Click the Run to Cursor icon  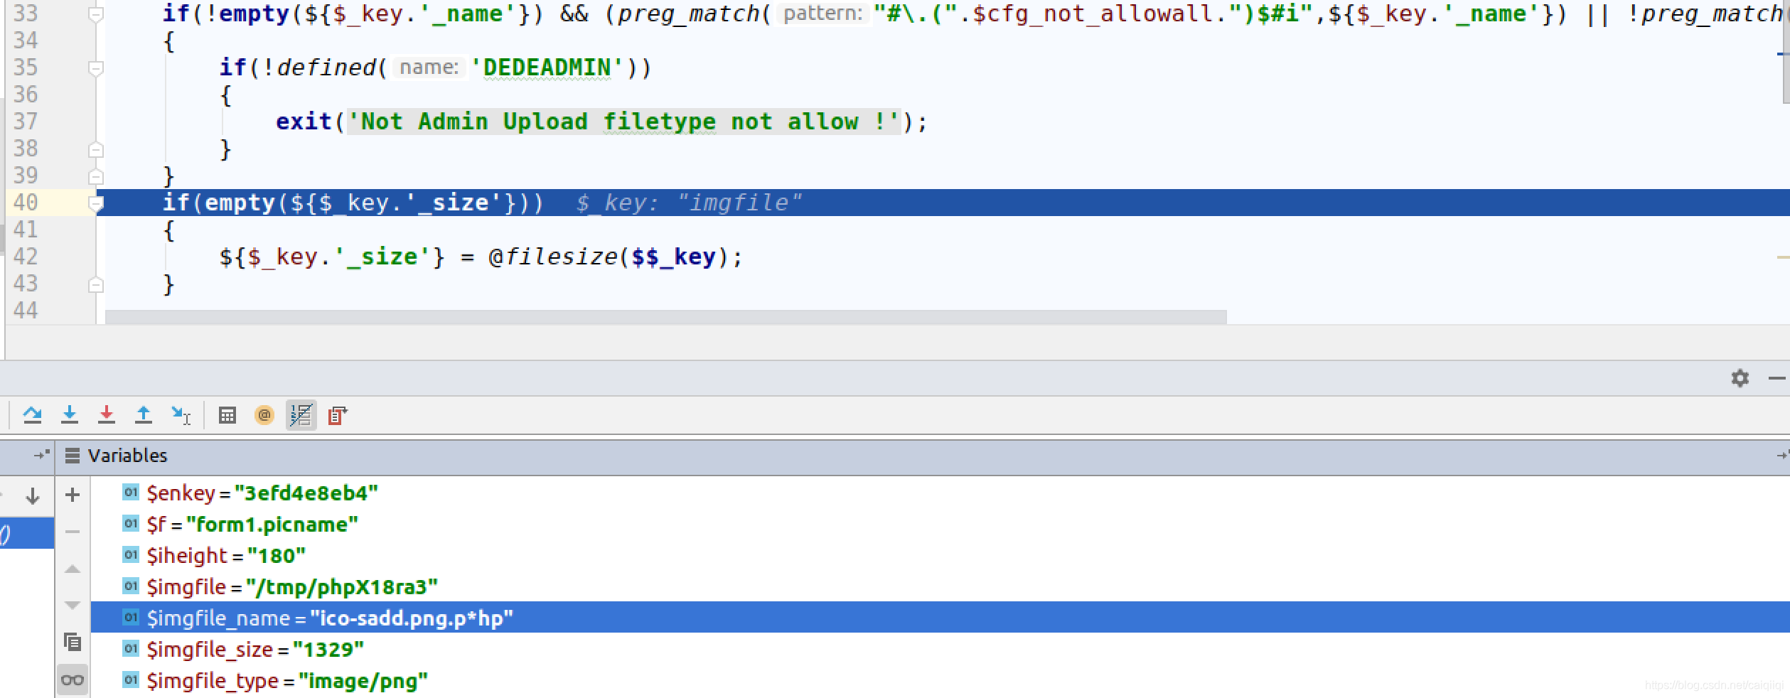click(181, 414)
